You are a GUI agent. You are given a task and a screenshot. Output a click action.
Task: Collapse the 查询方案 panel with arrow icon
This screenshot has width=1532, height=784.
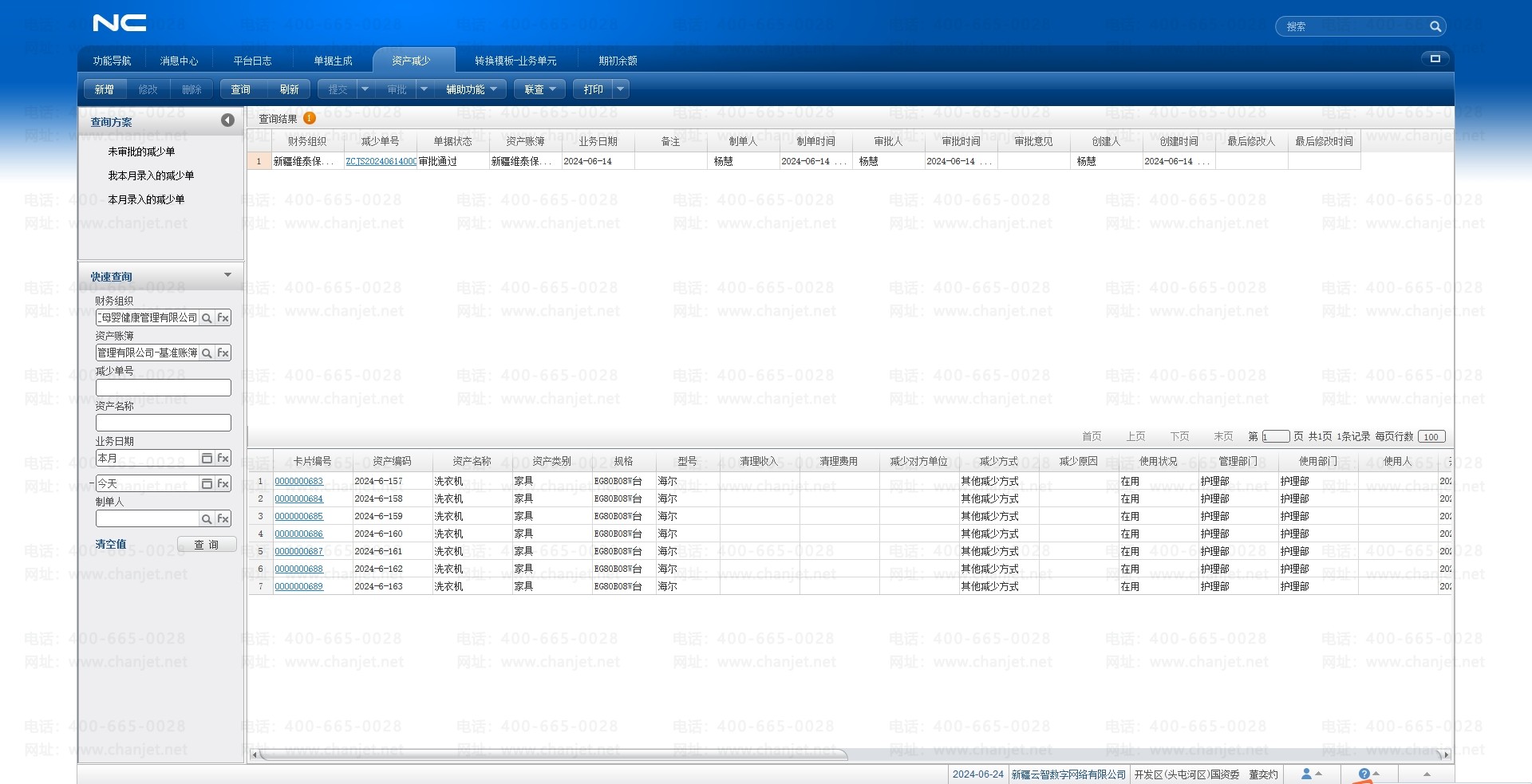point(227,120)
